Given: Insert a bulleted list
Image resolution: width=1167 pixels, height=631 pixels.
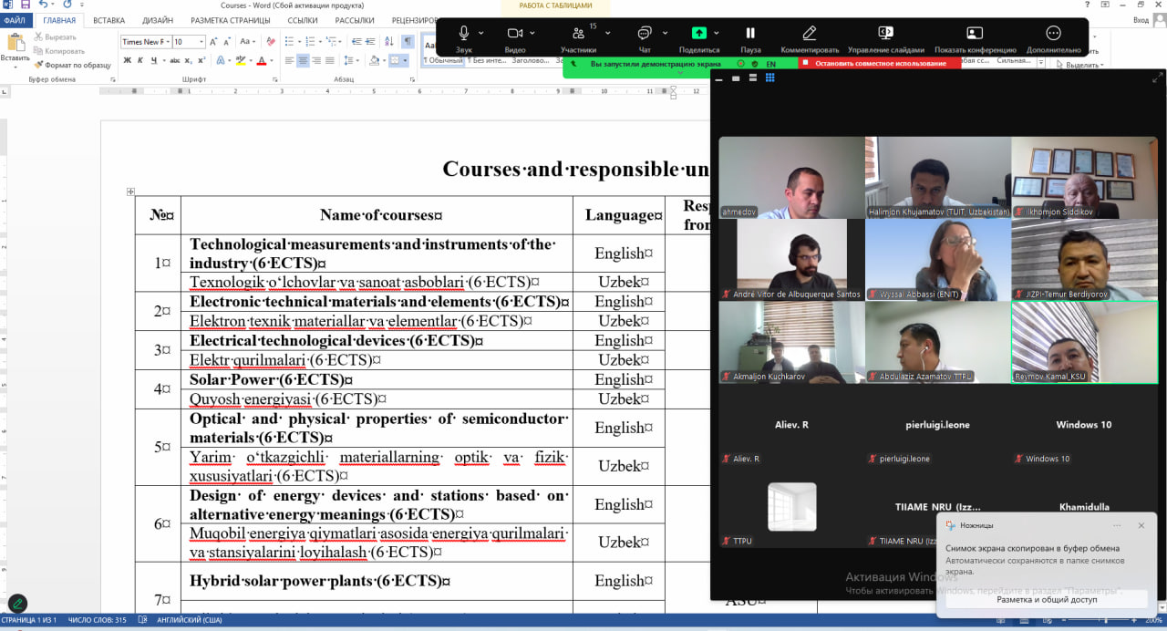Looking at the screenshot, I should point(290,42).
